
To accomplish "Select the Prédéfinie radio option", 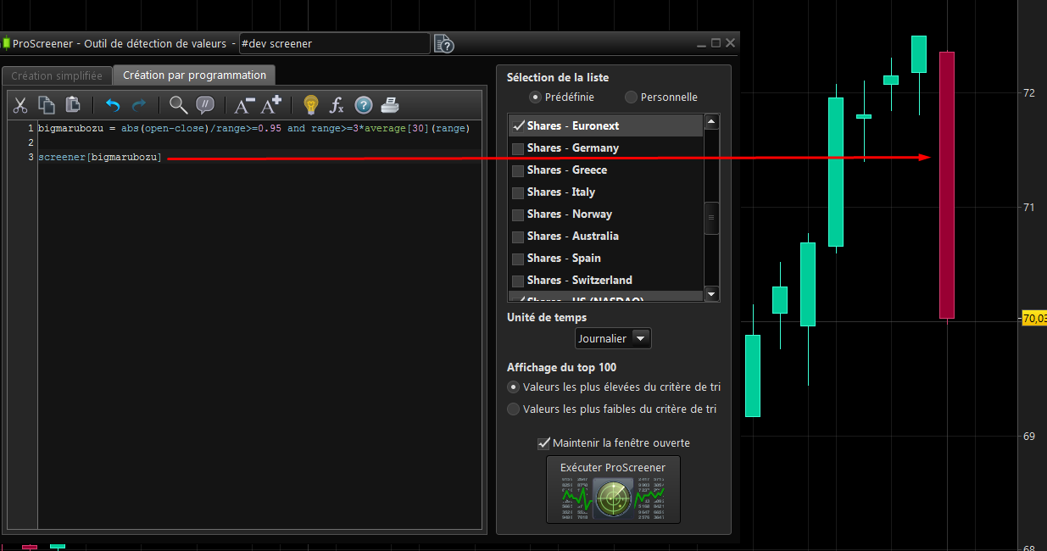I will click(x=535, y=97).
